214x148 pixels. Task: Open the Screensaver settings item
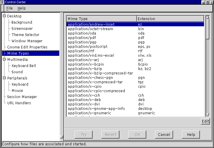[x=22, y=29]
